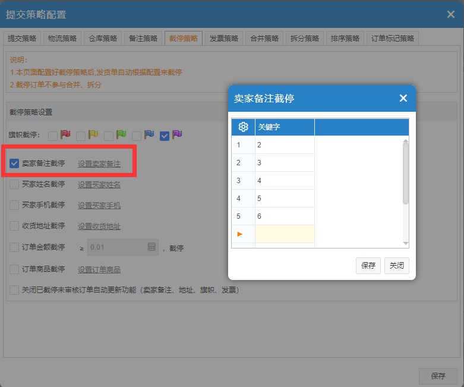The height and width of the screenshot is (387, 464).
Task: Click the gear icon in keyword table header
Action: [243, 127]
